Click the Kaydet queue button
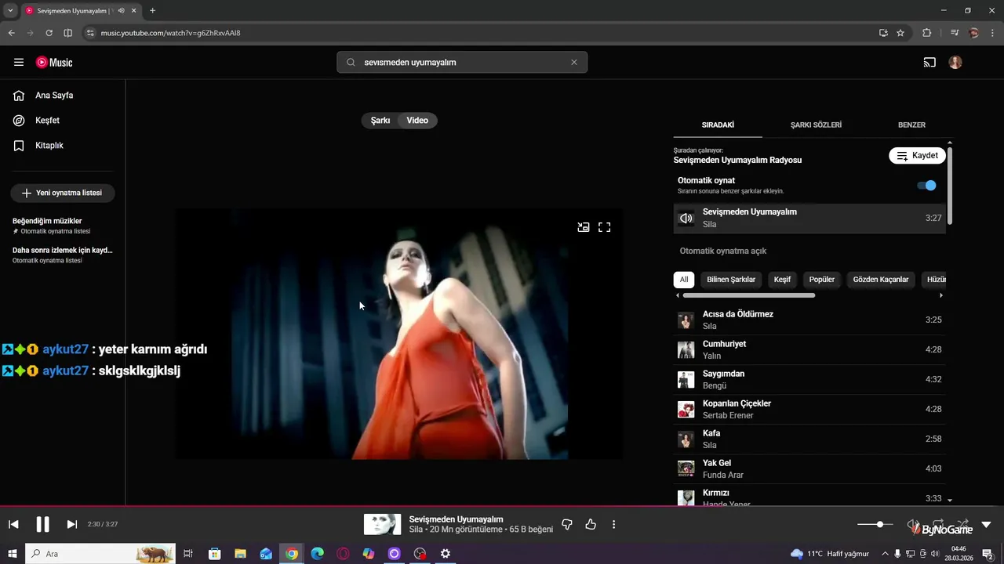The image size is (1004, 564). (x=917, y=156)
